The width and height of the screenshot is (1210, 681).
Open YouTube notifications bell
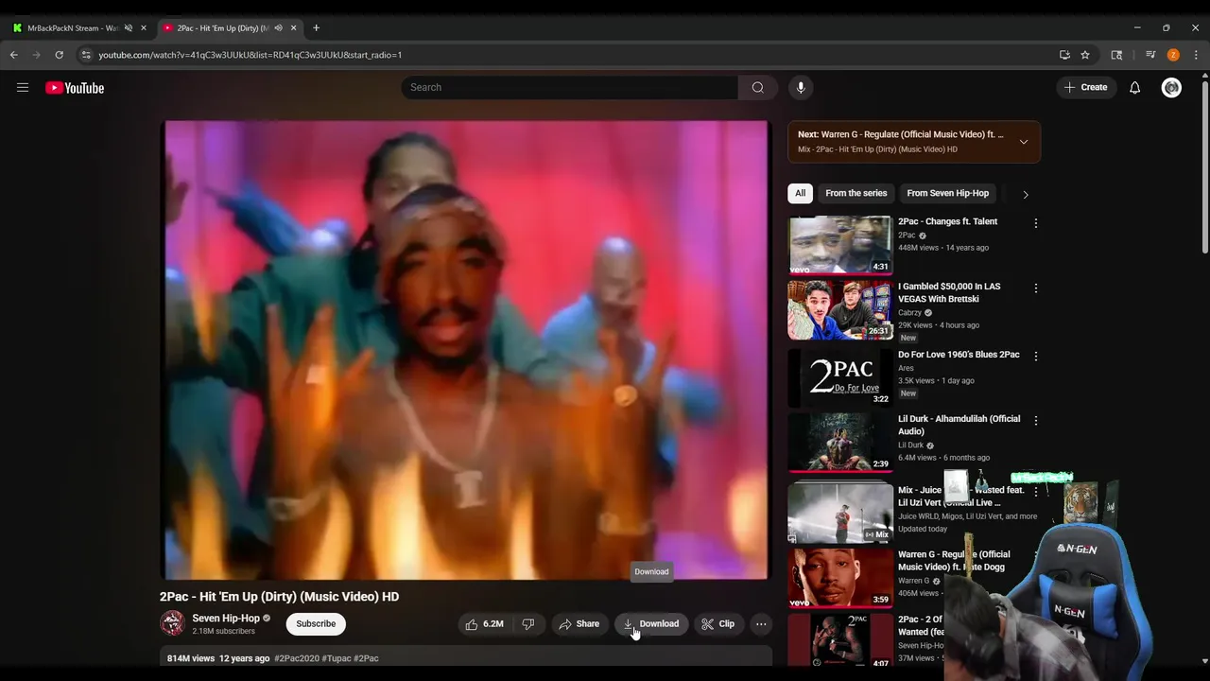1134,88
